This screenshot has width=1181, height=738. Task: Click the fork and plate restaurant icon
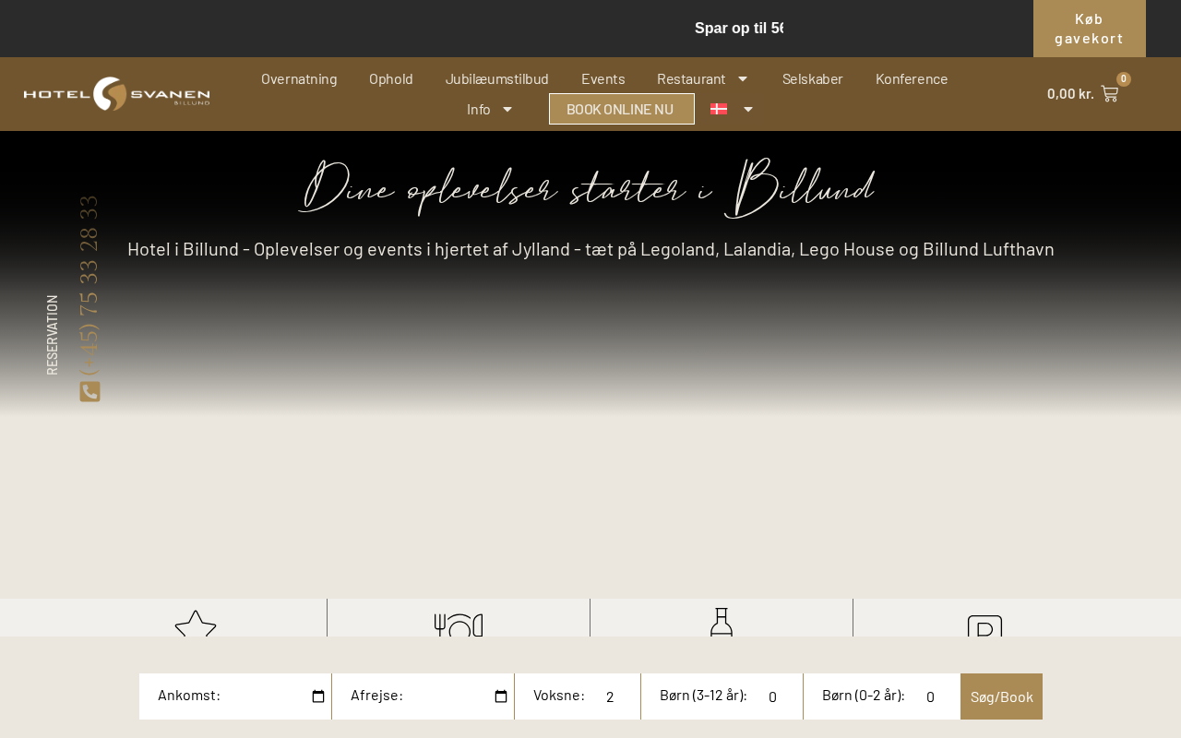[x=459, y=625]
